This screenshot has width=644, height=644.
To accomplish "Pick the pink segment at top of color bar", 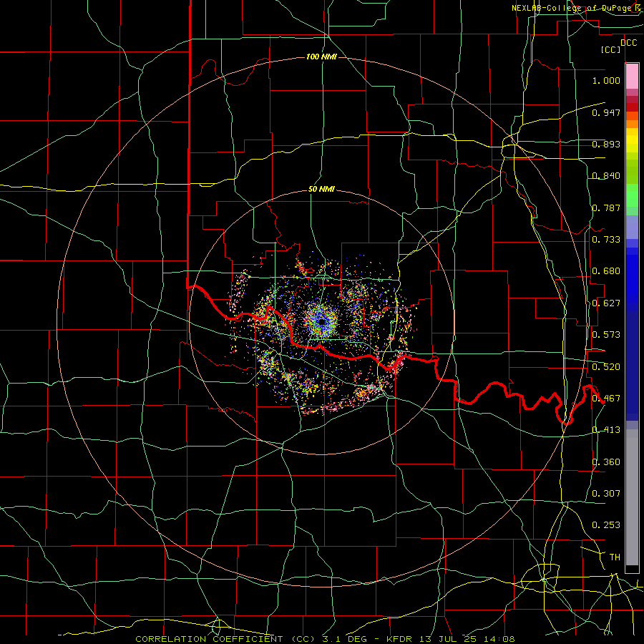I will (x=632, y=77).
